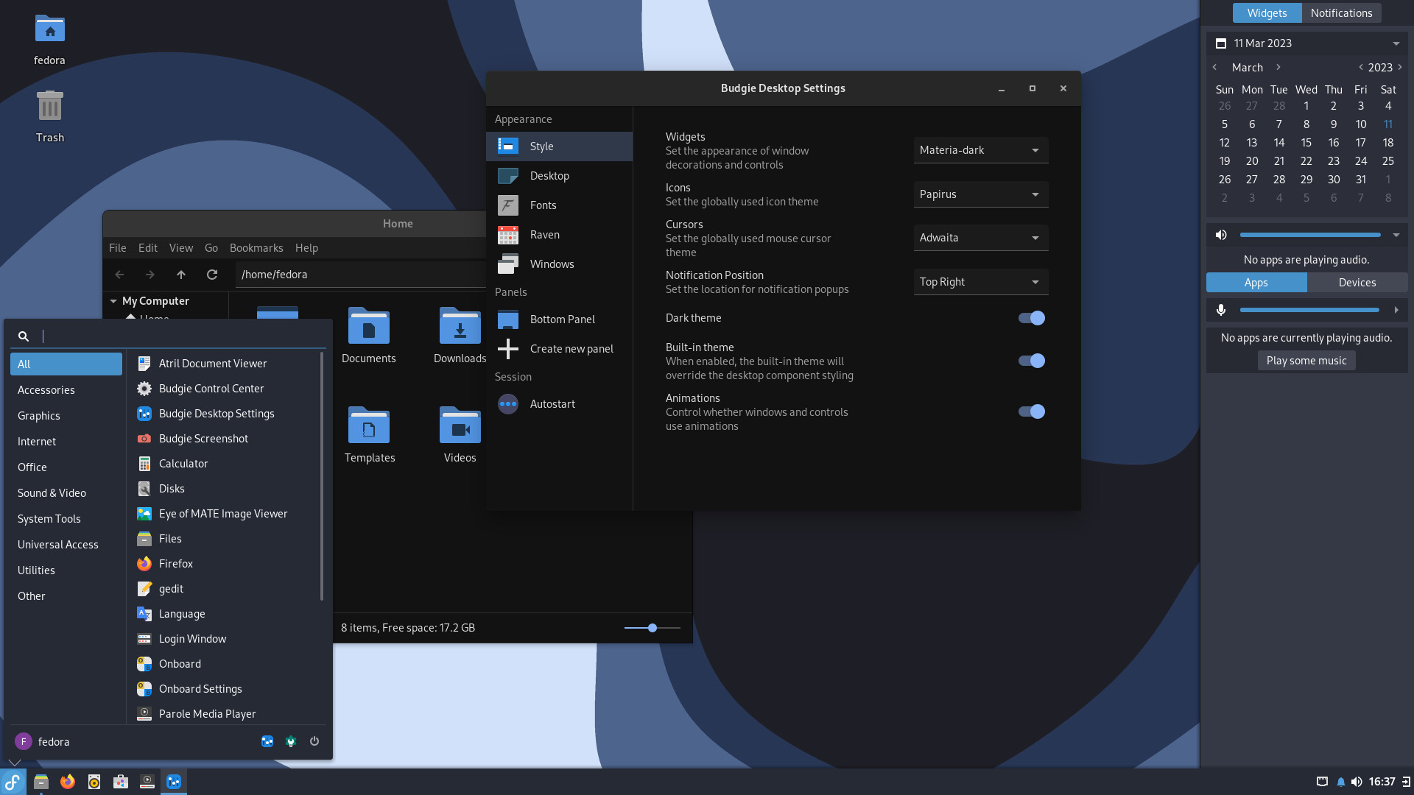Select the Fonts appearance section

[544, 205]
